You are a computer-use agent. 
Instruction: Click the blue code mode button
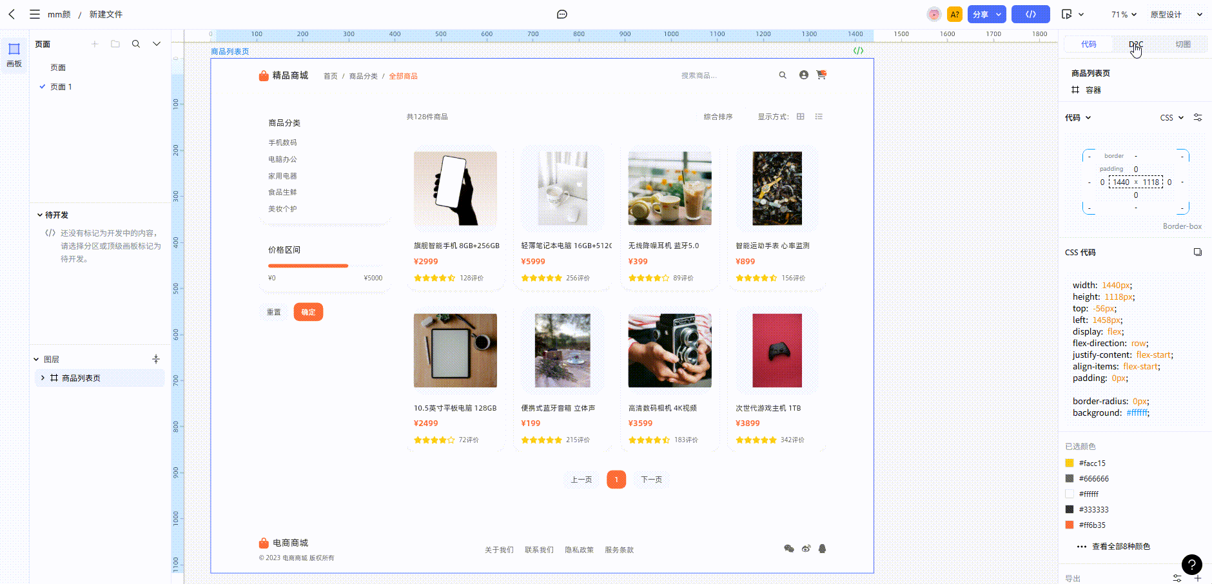tap(1030, 14)
